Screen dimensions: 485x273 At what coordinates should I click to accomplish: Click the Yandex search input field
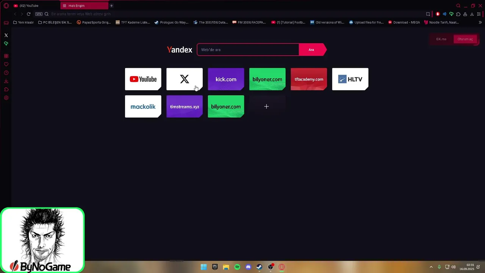click(248, 50)
